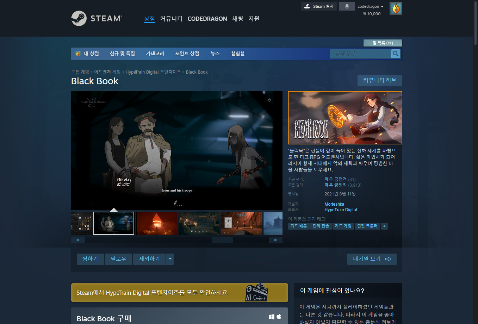
Task: Click the 대기열 보기 button
Action: [372, 259]
